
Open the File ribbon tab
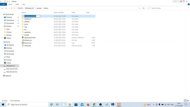[3, 4]
